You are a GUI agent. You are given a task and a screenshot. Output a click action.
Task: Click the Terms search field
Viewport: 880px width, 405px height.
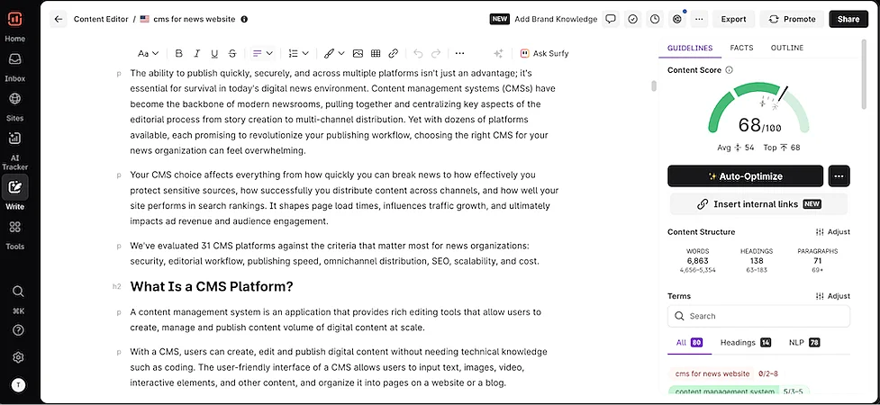(x=758, y=316)
